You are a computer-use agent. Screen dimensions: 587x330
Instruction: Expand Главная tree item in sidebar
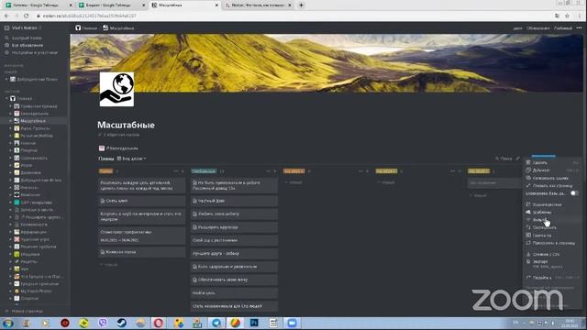6,98
